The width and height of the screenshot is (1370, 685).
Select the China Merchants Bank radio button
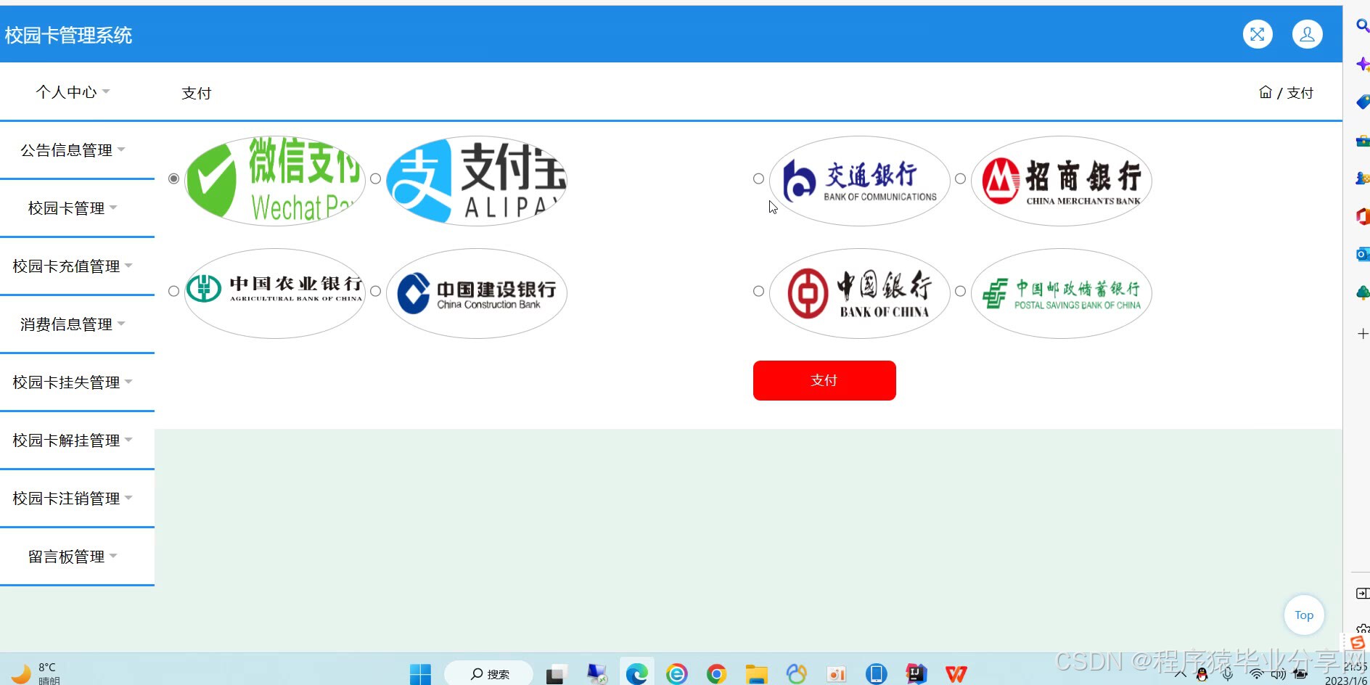click(x=960, y=179)
